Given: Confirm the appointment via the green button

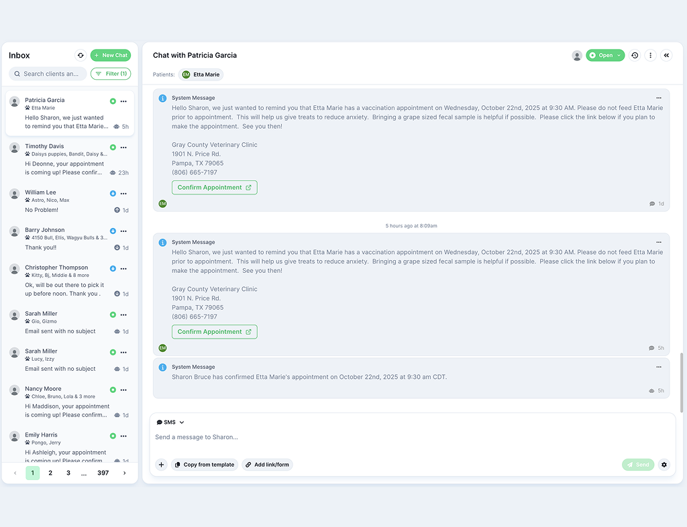Looking at the screenshot, I should pos(214,187).
